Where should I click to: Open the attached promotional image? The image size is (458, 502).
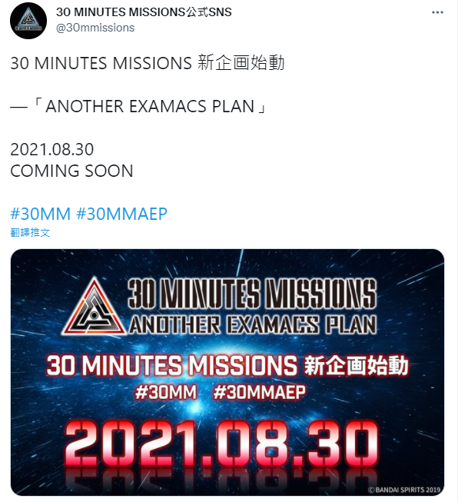click(227, 372)
